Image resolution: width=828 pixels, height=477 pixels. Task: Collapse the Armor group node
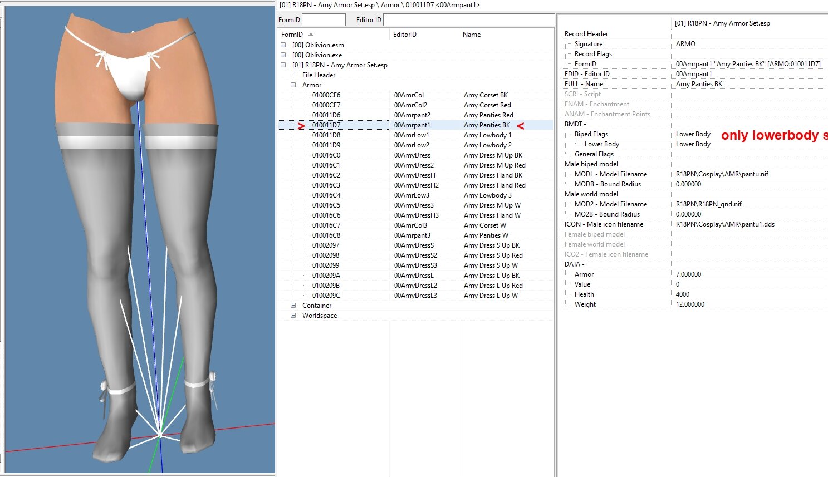click(x=293, y=85)
